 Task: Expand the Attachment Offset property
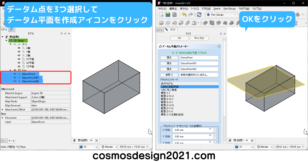coord(2,110)
